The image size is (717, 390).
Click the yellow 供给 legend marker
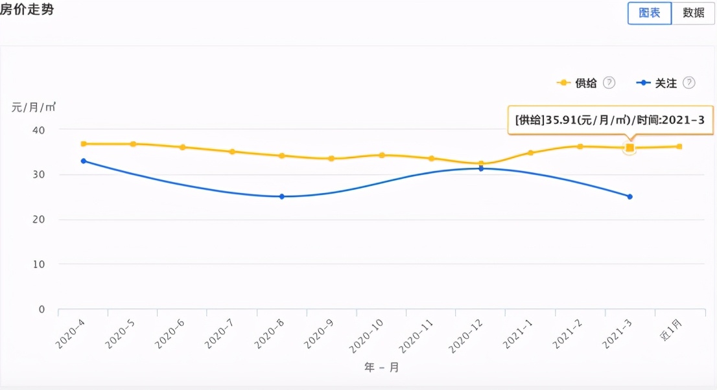(564, 83)
